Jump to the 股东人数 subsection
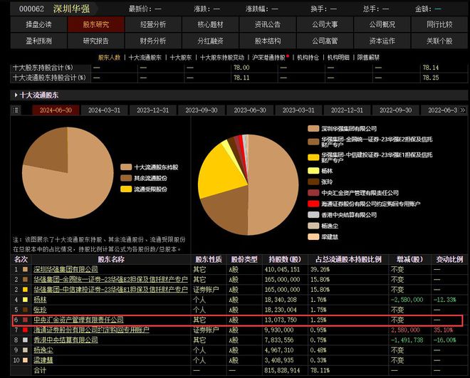470x378 pixels. pyautogui.click(x=109, y=58)
